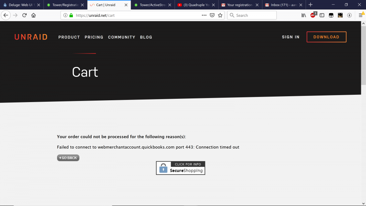
Task: Open the PRICING page
Action: coord(94,37)
